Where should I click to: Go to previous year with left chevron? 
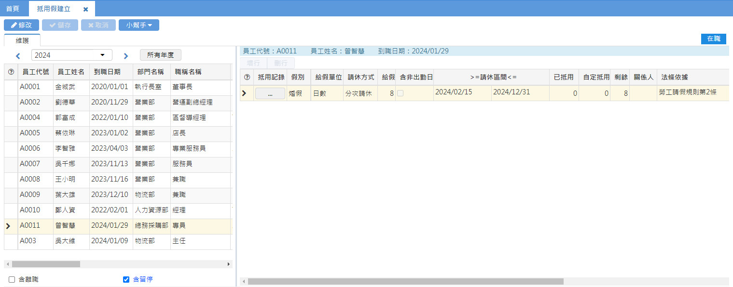(18, 56)
